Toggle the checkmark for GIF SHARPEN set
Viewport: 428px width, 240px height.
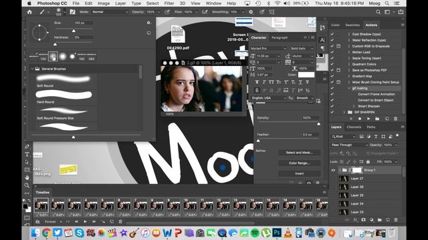pos(332,112)
